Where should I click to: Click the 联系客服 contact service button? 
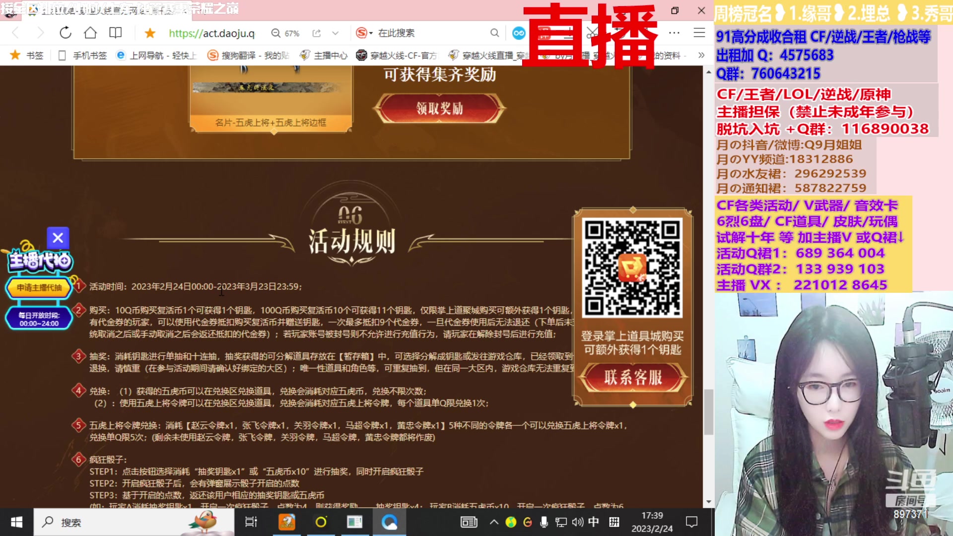click(633, 378)
